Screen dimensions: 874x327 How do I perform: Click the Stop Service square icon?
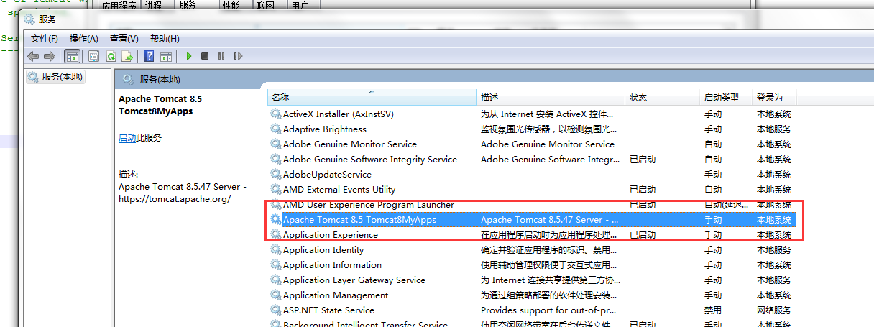point(205,56)
